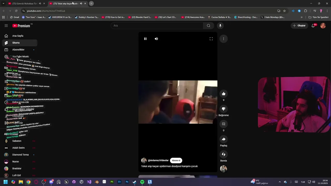This screenshot has width=331, height=186.
Task: Install app icon in address bar
Action: [x=279, y=11]
